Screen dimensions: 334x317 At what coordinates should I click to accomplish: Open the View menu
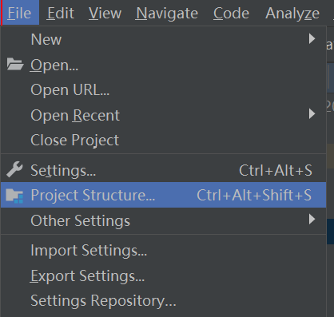(x=105, y=13)
